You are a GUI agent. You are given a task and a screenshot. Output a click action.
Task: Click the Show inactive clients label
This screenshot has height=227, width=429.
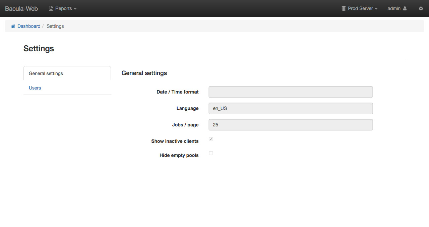[x=175, y=141]
